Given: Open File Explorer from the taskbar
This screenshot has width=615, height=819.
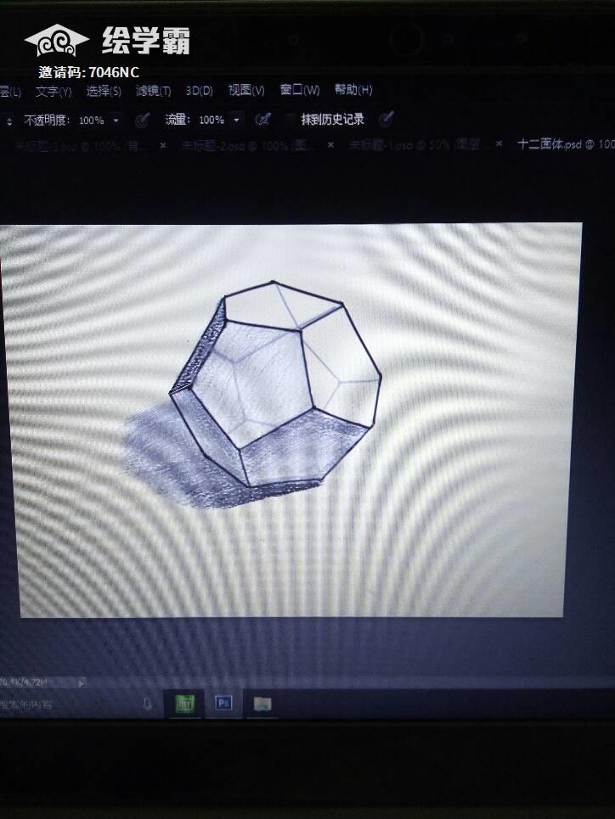Looking at the screenshot, I should tap(262, 704).
